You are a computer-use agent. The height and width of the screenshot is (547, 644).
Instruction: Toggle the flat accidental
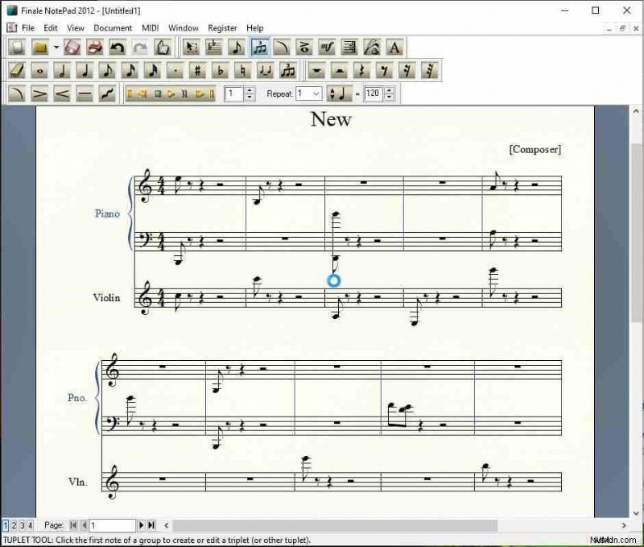[220, 70]
